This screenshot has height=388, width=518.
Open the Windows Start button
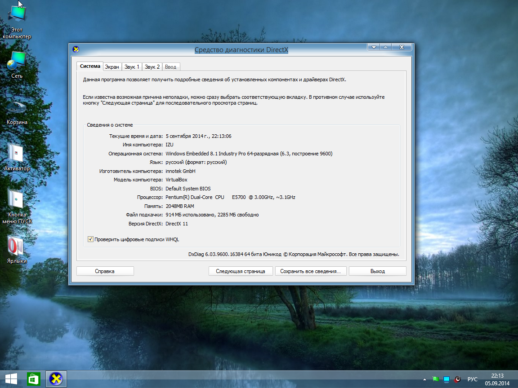[11, 379]
